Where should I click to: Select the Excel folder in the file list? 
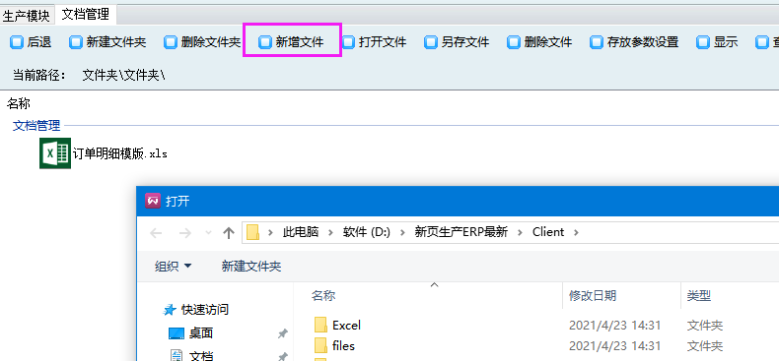pyautogui.click(x=337, y=326)
